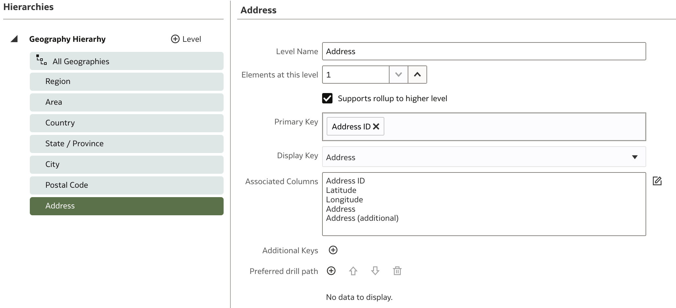
Task: Delete drill path with trash icon
Action: [x=397, y=271]
